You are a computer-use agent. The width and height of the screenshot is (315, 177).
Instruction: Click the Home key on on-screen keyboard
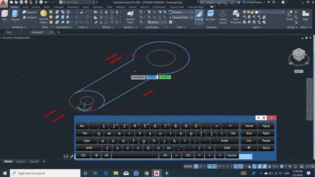point(249,126)
